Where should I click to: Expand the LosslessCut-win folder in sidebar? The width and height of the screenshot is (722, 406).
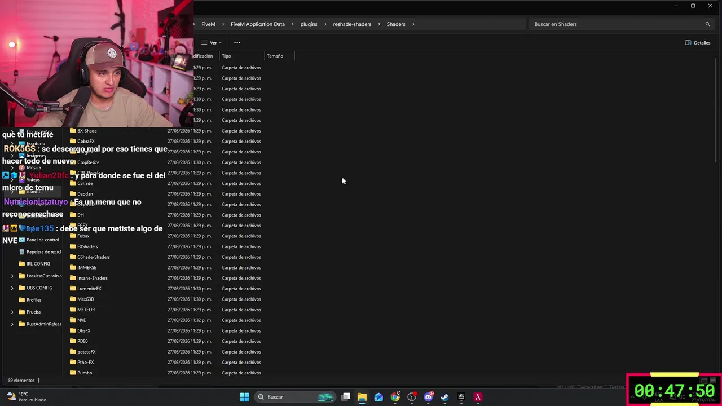pos(12,276)
